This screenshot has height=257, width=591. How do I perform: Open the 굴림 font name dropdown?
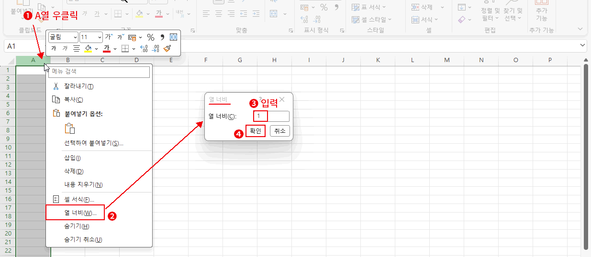click(75, 37)
